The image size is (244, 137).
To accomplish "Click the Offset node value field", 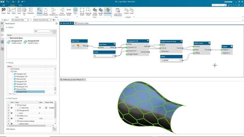I will 170,60.
